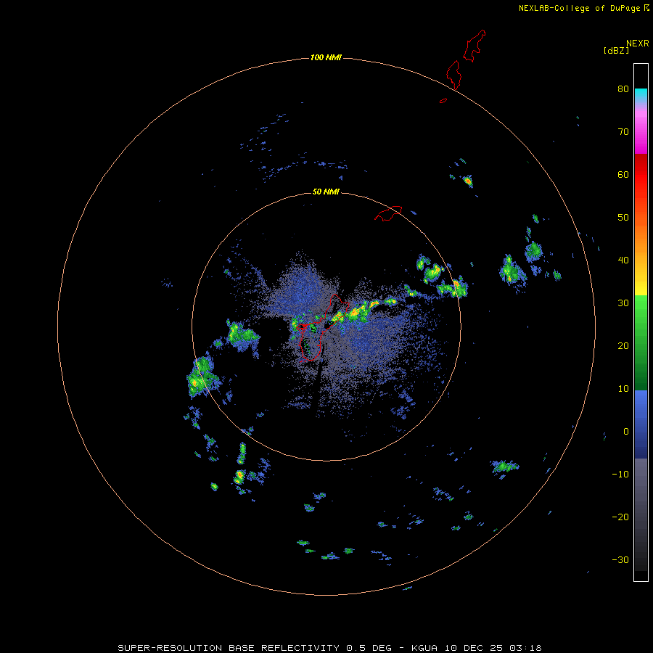This screenshot has height=653, width=653.
Task: Click the NEXR label above the color scale
Action: point(637,44)
